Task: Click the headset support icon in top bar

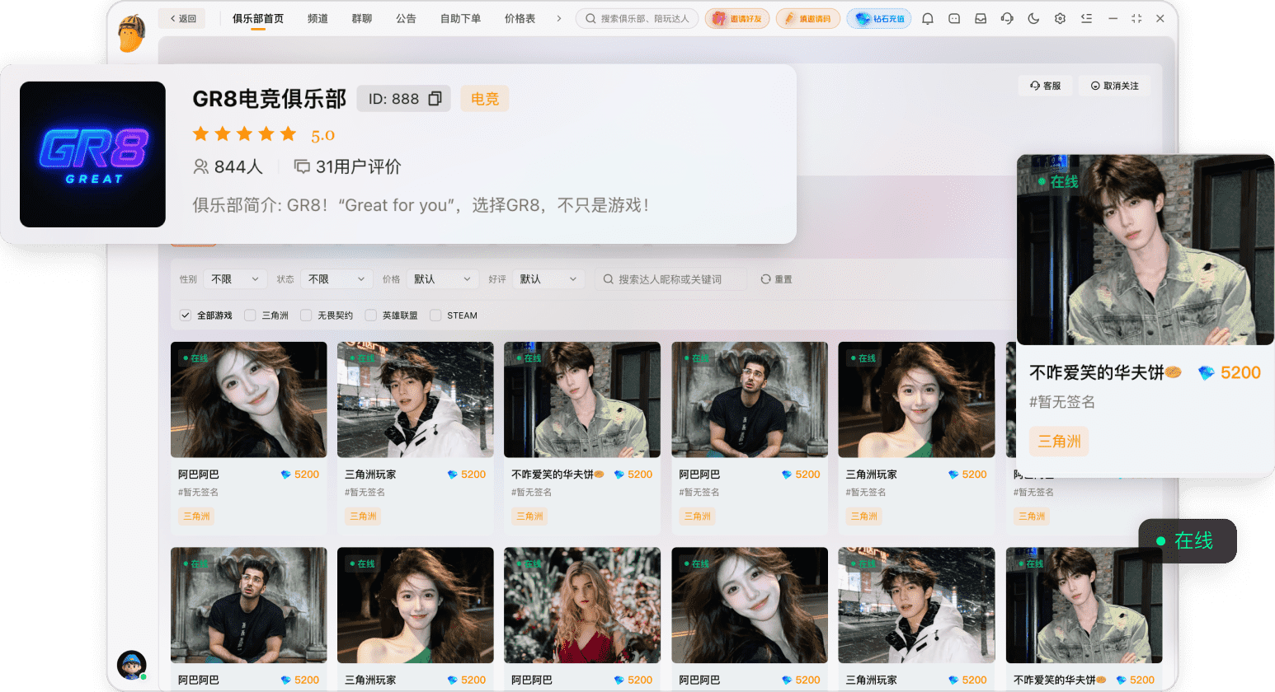Action: point(1007,18)
